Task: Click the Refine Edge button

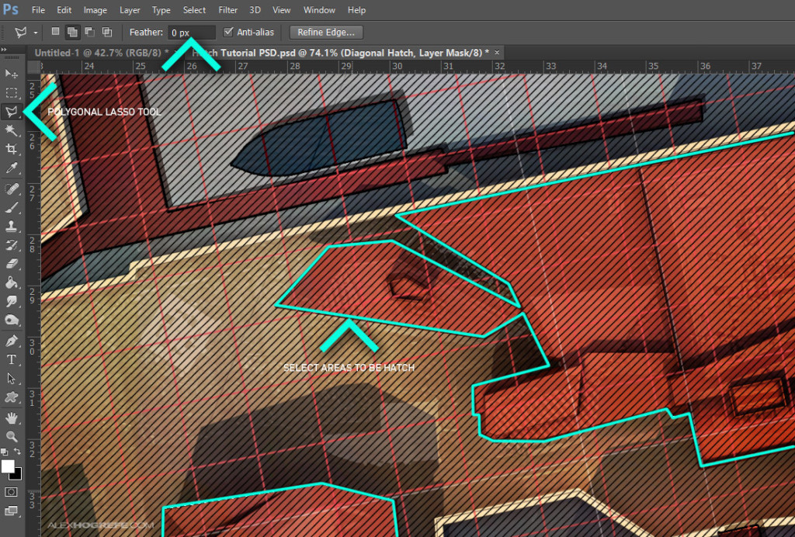Action: [326, 33]
